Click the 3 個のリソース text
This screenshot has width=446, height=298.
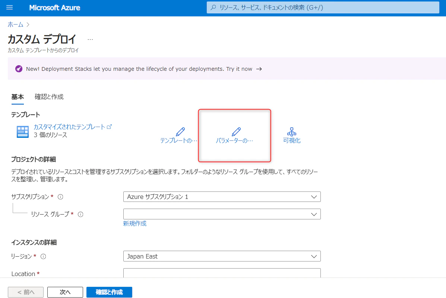50,135
